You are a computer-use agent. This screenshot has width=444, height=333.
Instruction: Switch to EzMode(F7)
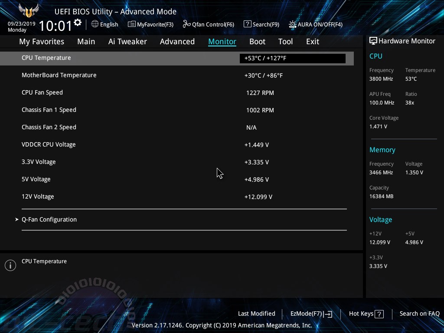point(311,314)
